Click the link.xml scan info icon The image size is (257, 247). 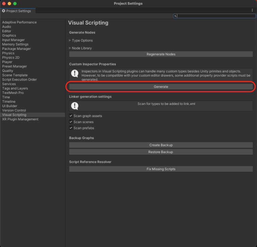(75, 106)
